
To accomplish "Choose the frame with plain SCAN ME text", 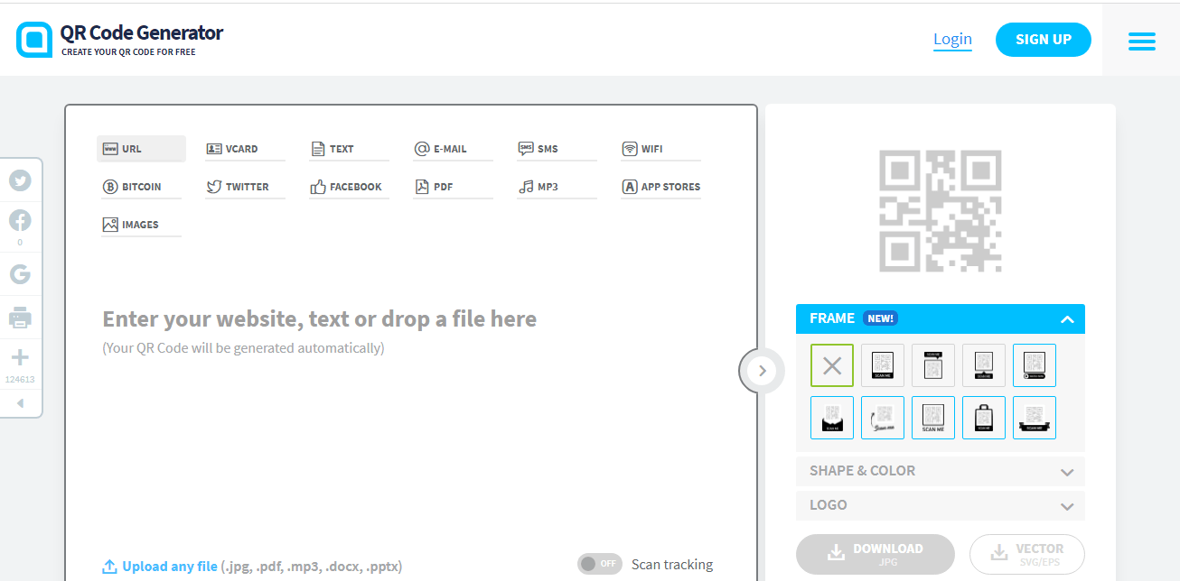I will [933, 418].
